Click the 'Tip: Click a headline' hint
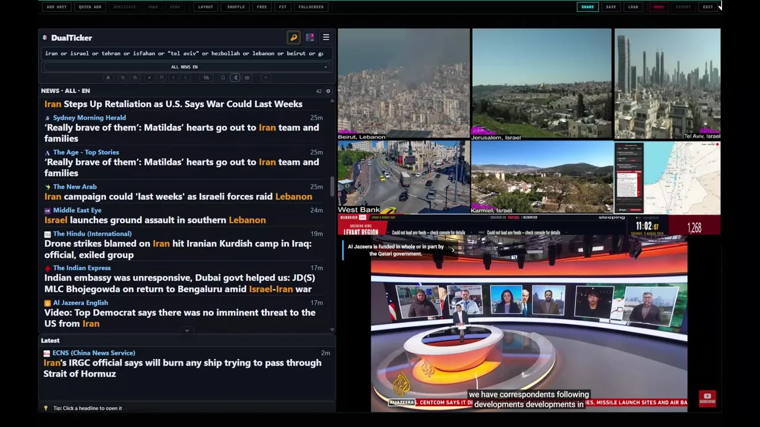The width and height of the screenshot is (760, 427). click(x=87, y=408)
